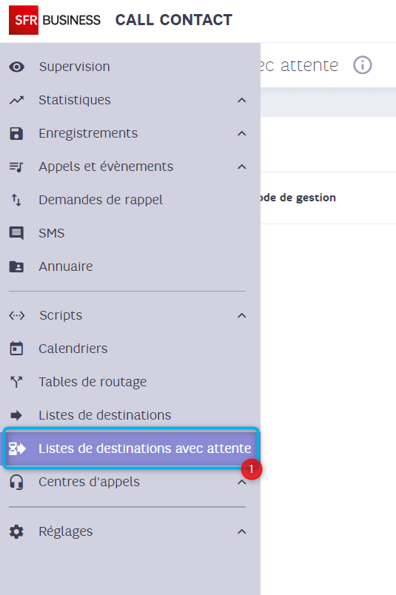Click the Statistiques trend line icon
Viewport: 396px width, 595px height.
[17, 100]
